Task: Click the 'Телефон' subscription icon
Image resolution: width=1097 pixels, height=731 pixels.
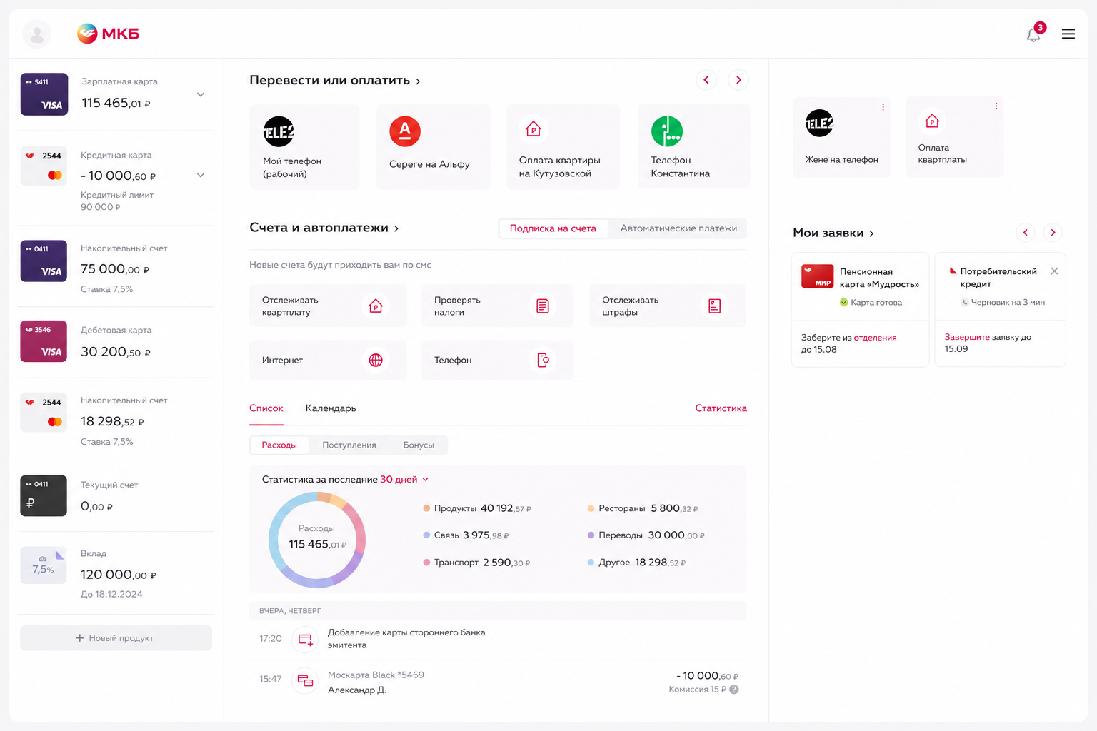Action: 543,361
